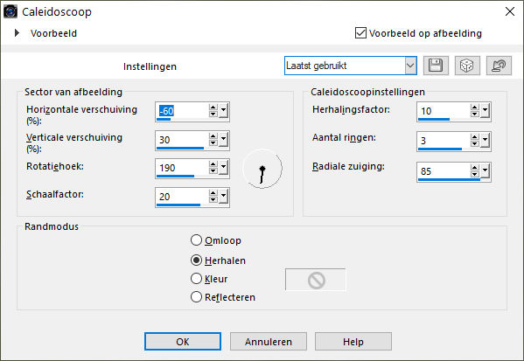
Task: Click the Voorbeeld label text
Action: point(54,33)
